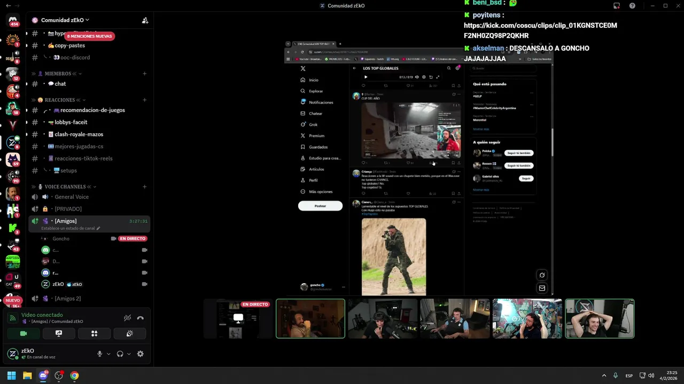684x384 pixels.
Task: Show hidden system tray icons
Action: point(604,375)
